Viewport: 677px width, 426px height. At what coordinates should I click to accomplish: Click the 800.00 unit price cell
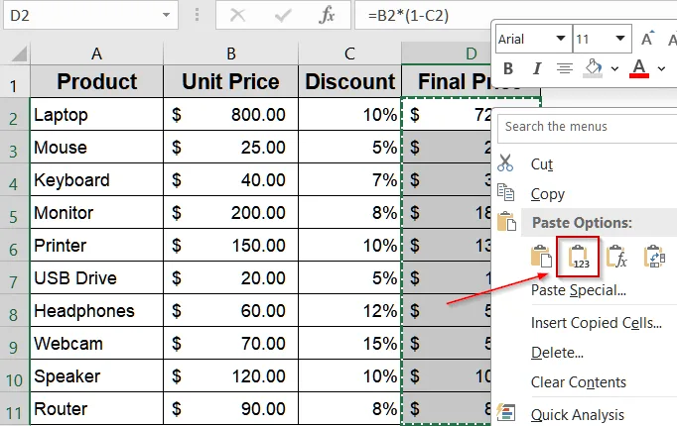point(231,115)
